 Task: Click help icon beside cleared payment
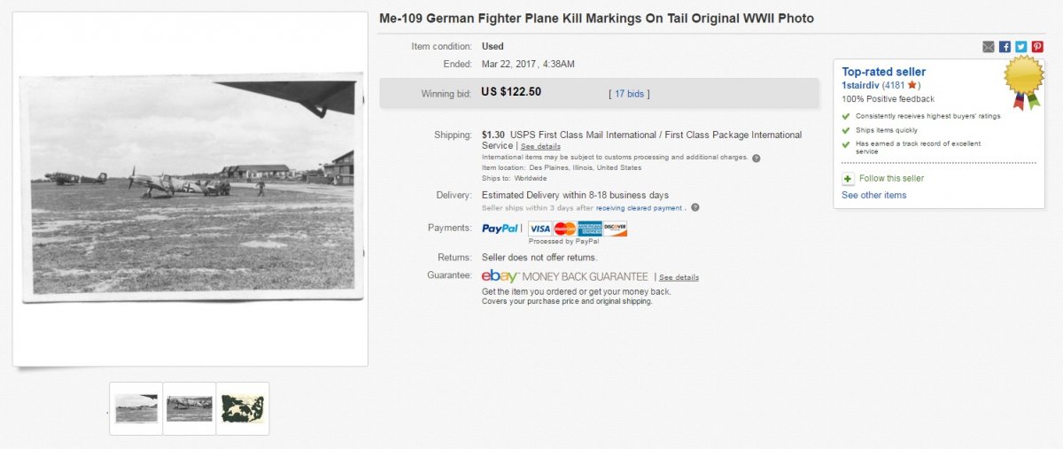[x=695, y=208]
